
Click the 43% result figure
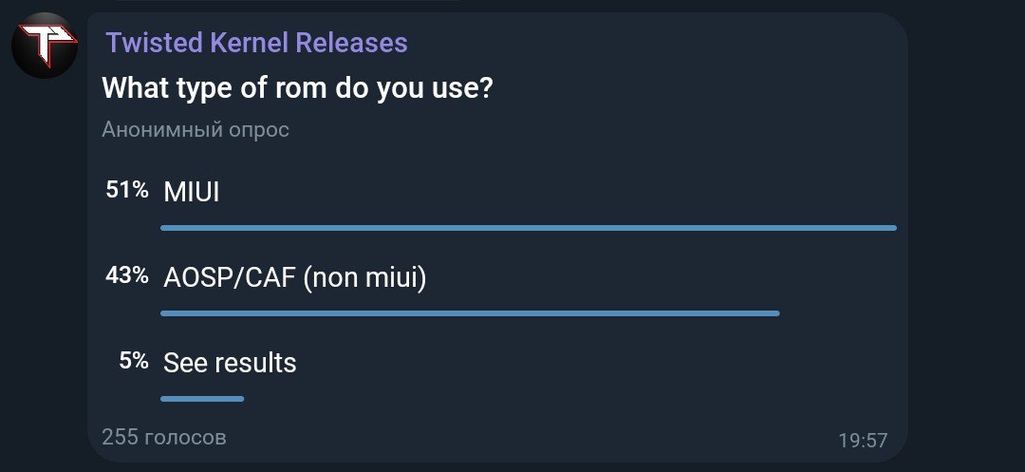(x=127, y=275)
